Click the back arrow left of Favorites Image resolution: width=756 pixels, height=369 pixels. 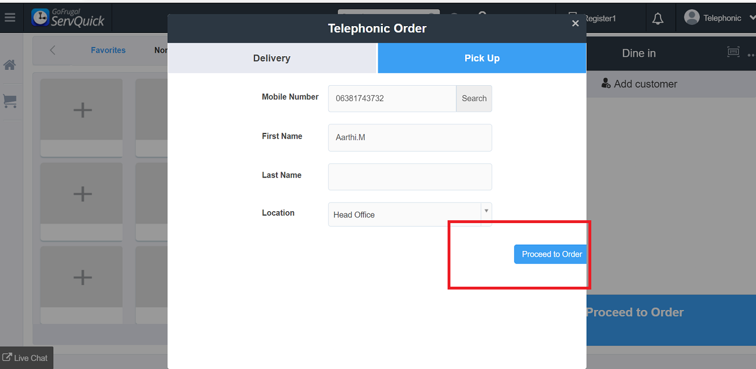click(x=53, y=51)
